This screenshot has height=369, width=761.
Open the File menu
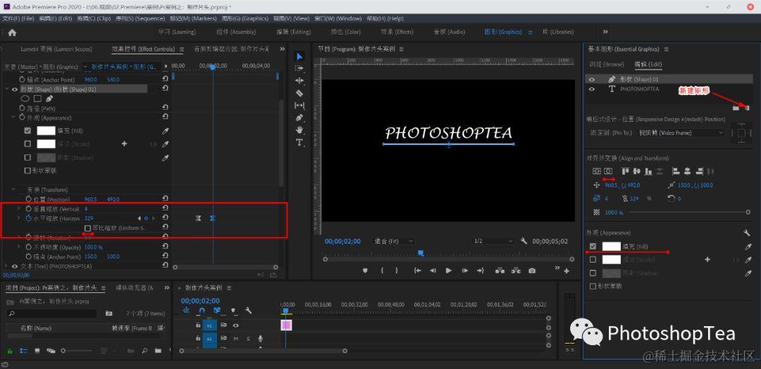[x=18, y=18]
